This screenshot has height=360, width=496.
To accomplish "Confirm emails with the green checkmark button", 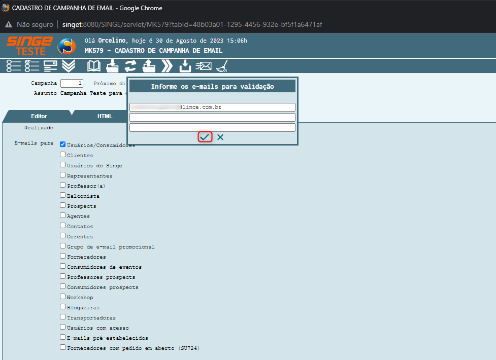I will [205, 137].
